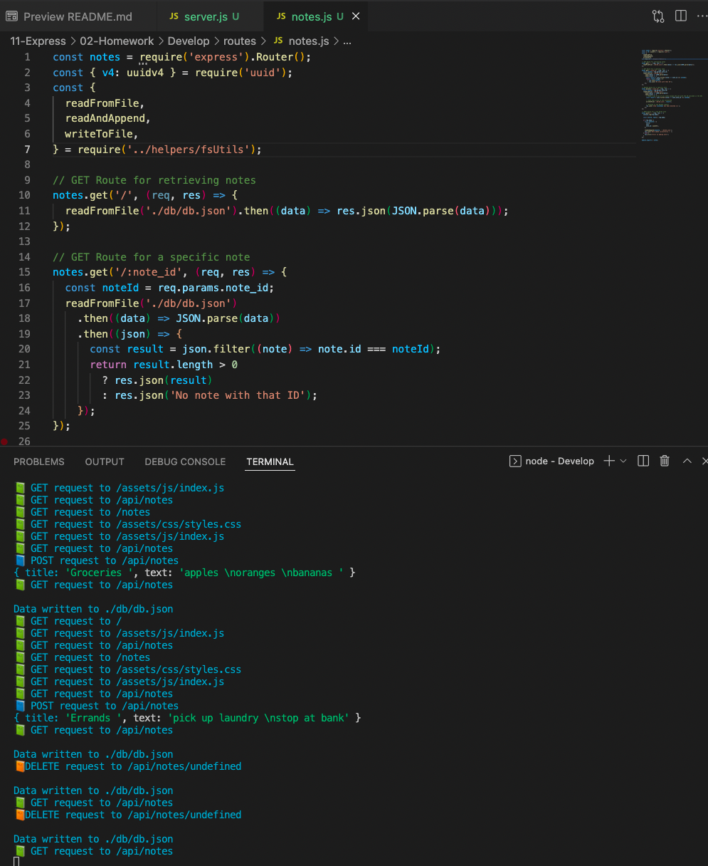Click the JS icon in the notes.js breadcrumb
708x866 pixels.
tap(278, 41)
